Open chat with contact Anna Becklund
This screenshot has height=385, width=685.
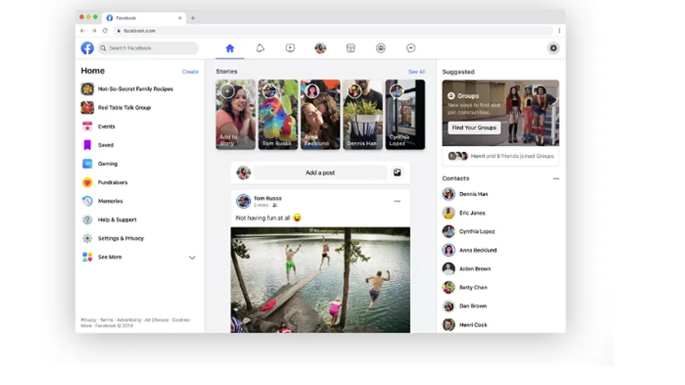[470, 250]
